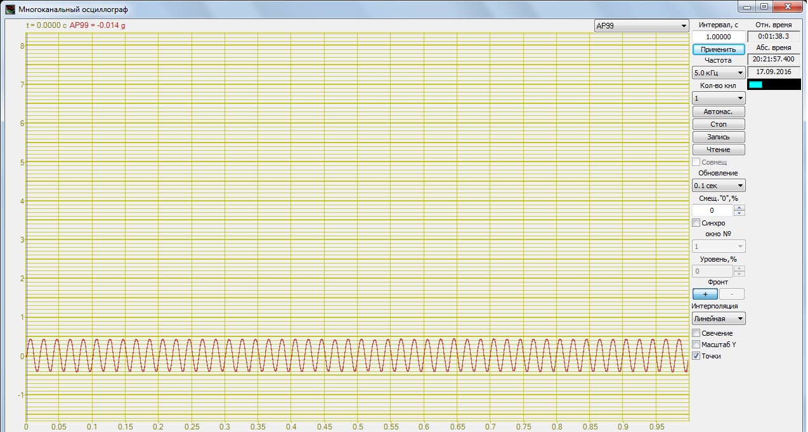808x432 pixels.
Task: Click the Чтение button
Action: pyautogui.click(x=719, y=149)
